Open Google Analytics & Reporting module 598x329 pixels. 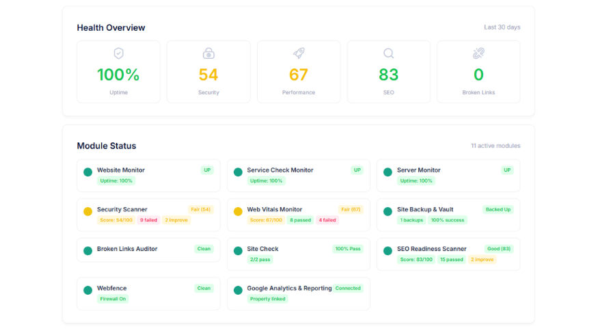pos(299,293)
